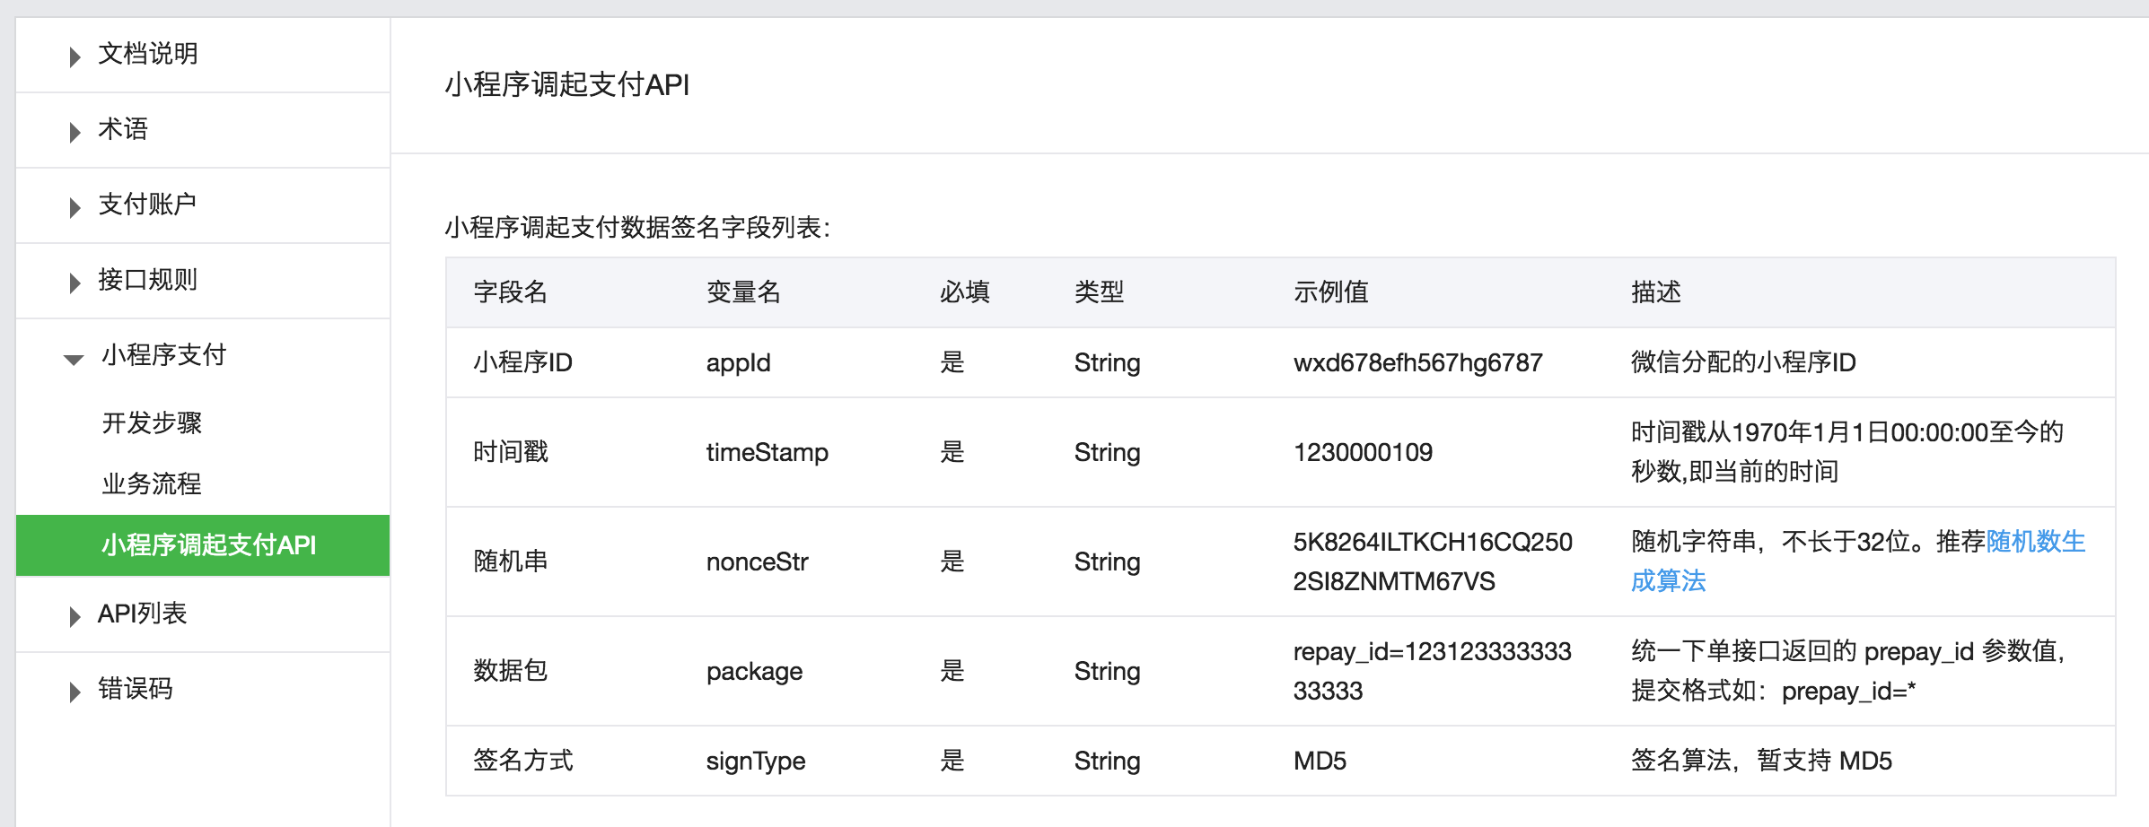The width and height of the screenshot is (2149, 827).
Task: Click the API列表 menu label
Action: coord(142,614)
